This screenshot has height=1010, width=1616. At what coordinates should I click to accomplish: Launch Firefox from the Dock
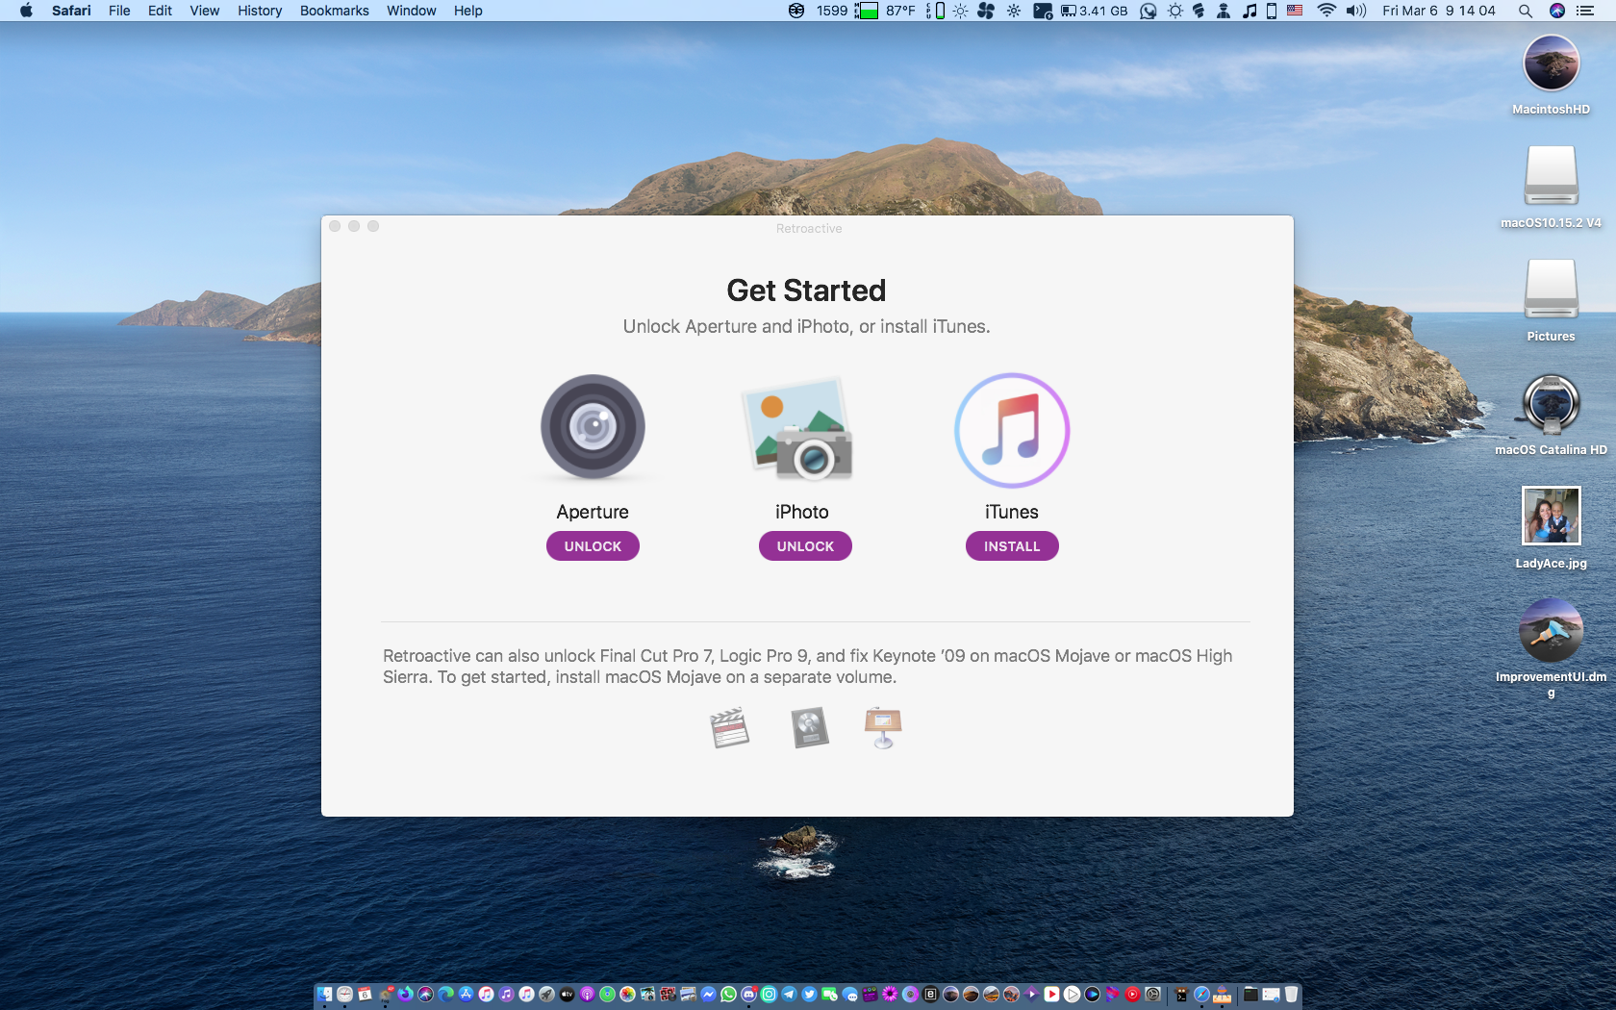tap(405, 995)
